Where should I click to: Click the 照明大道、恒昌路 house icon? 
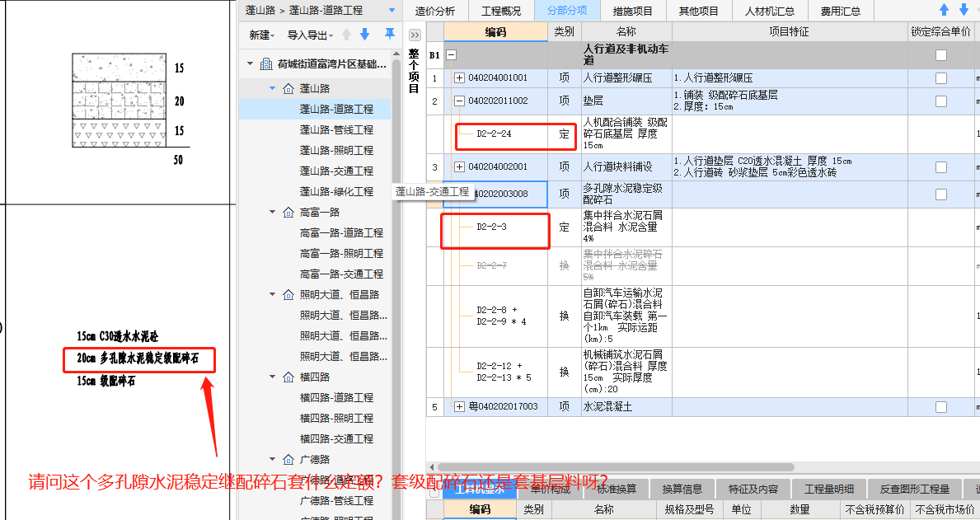coord(288,294)
